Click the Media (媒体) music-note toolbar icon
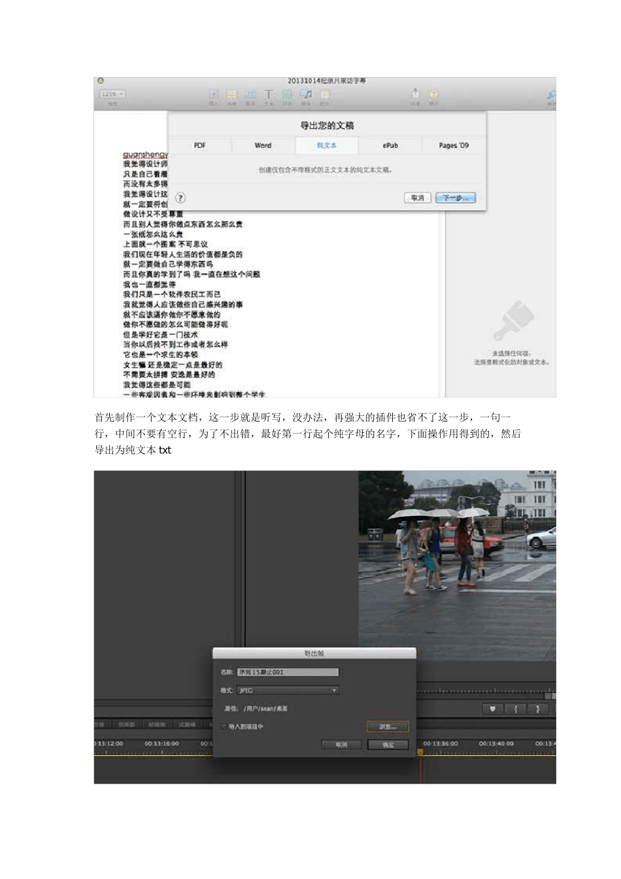Image resolution: width=621 pixels, height=879 pixels. pos(305,95)
